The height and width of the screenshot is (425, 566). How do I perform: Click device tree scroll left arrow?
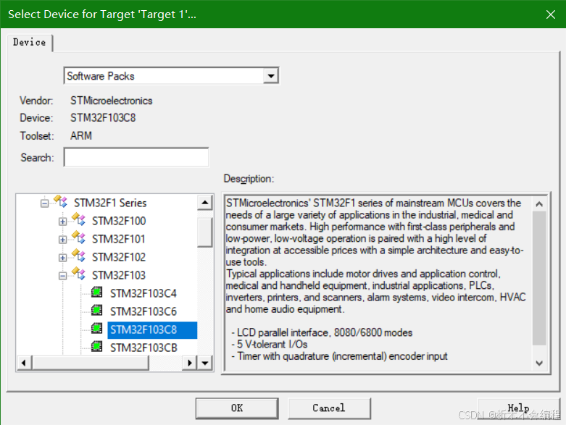(x=24, y=363)
